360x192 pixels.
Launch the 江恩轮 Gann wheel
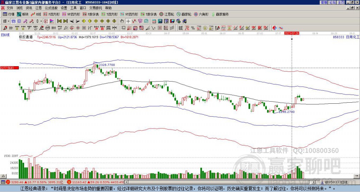167,14
